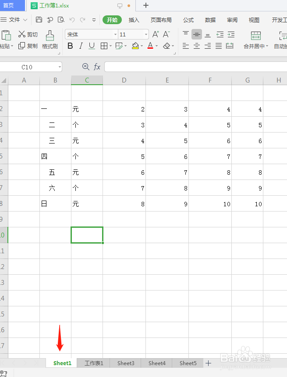
Task: Click the Merge and Center icon
Action: coord(256,36)
